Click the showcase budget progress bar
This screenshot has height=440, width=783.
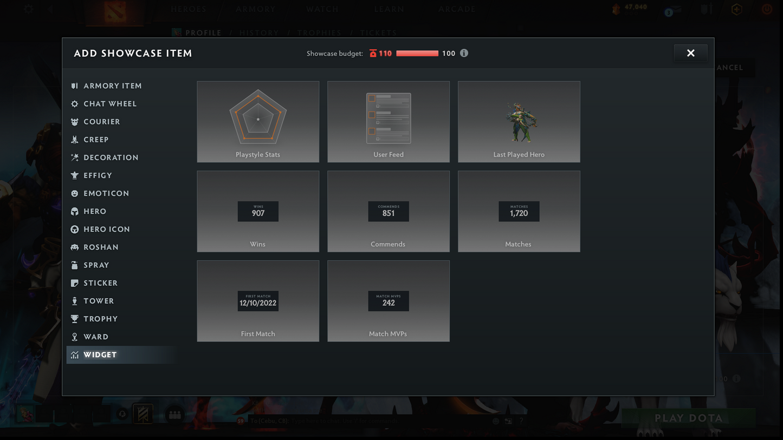click(x=417, y=53)
